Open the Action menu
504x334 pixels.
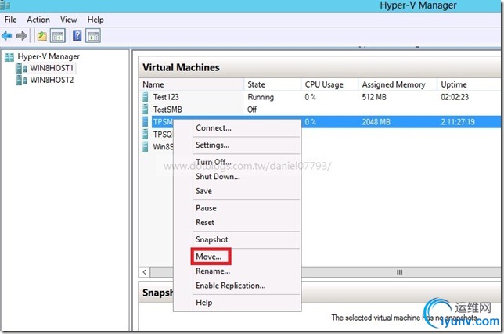[38, 20]
